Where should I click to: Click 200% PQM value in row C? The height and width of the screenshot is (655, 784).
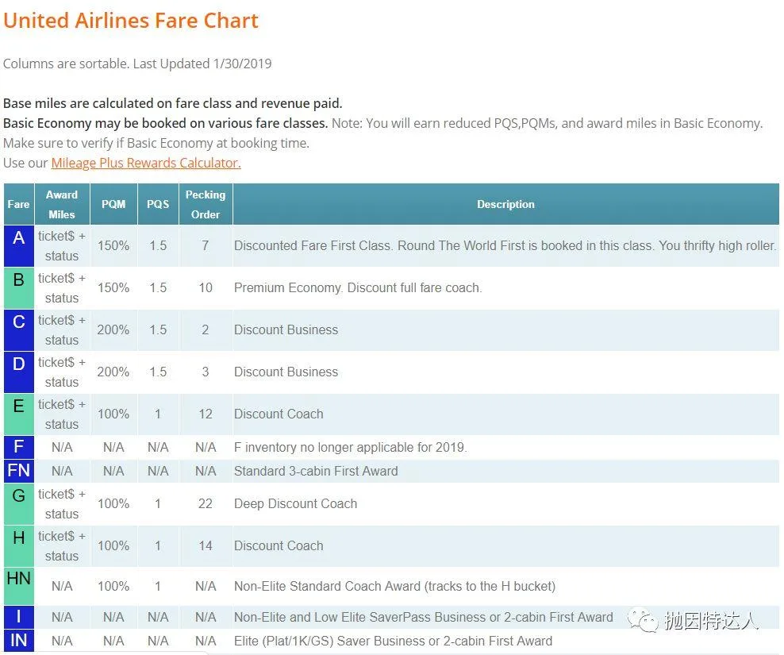click(x=113, y=329)
